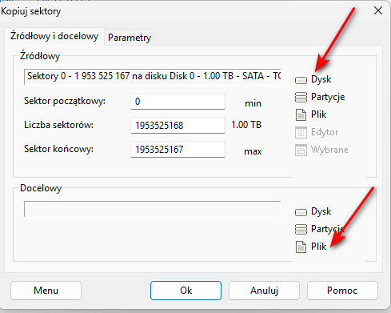Focus the Liczba sektorów input field
The height and width of the screenshot is (313, 391).
pyautogui.click(x=178, y=125)
